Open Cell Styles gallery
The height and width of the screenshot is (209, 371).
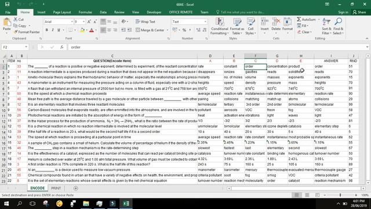point(250,26)
